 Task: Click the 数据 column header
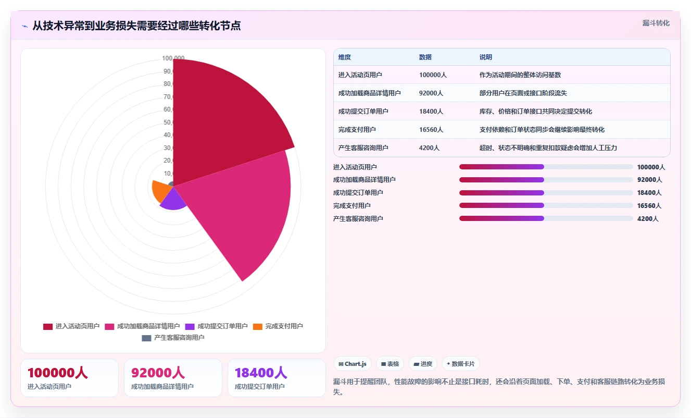425,57
